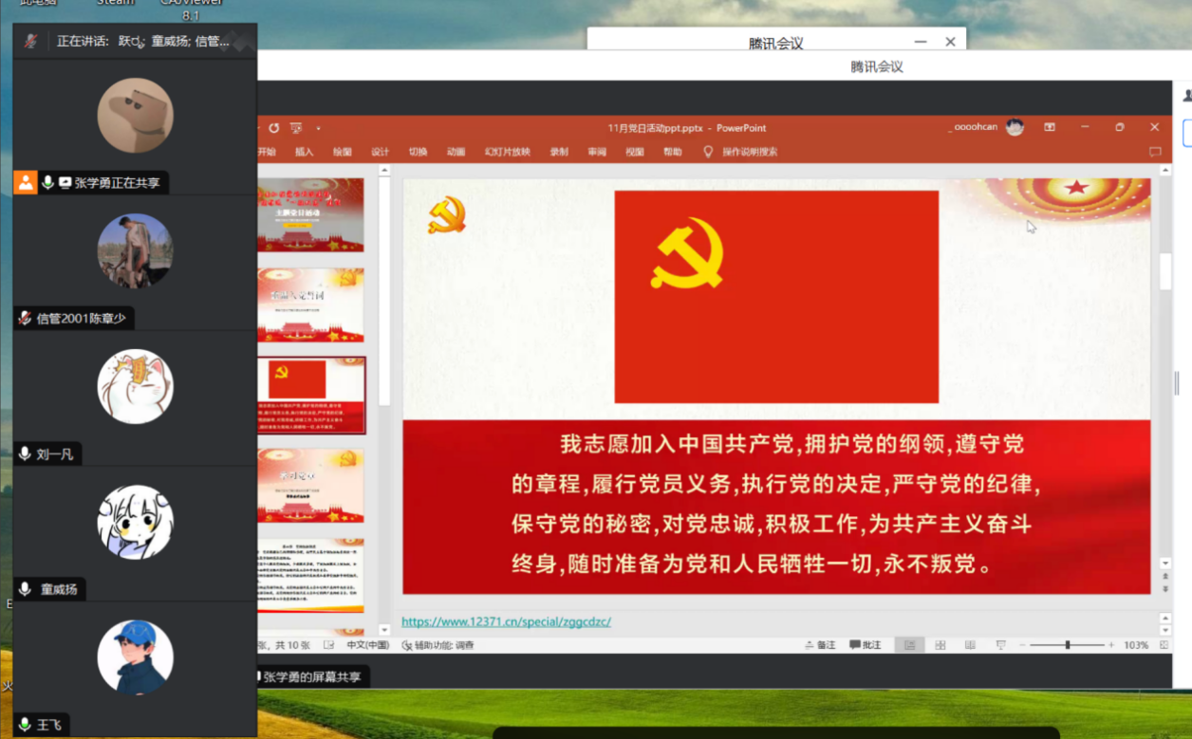The height and width of the screenshot is (739, 1192).
Task: Select the second slide thumbnail in panel
Action: tap(310, 305)
